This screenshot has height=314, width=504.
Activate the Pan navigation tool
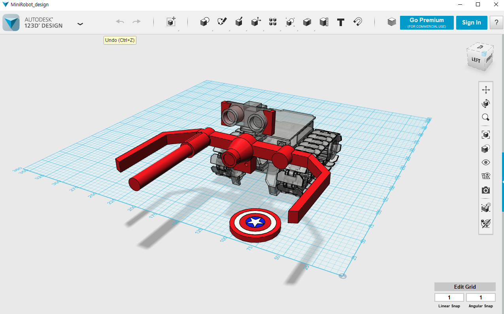point(486,90)
